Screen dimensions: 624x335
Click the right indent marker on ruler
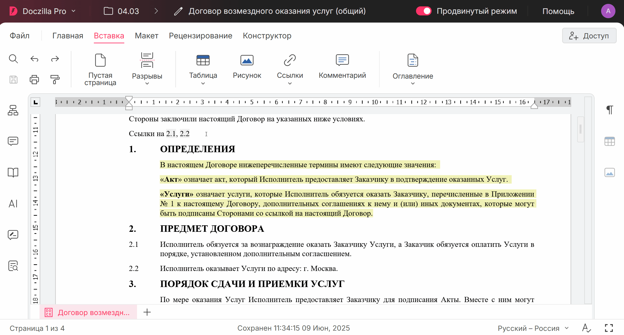pos(534,105)
